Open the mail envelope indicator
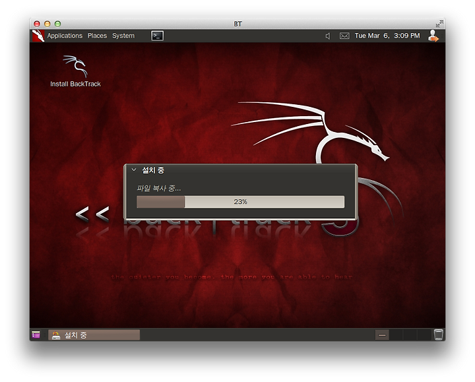475x382 pixels. 344,36
